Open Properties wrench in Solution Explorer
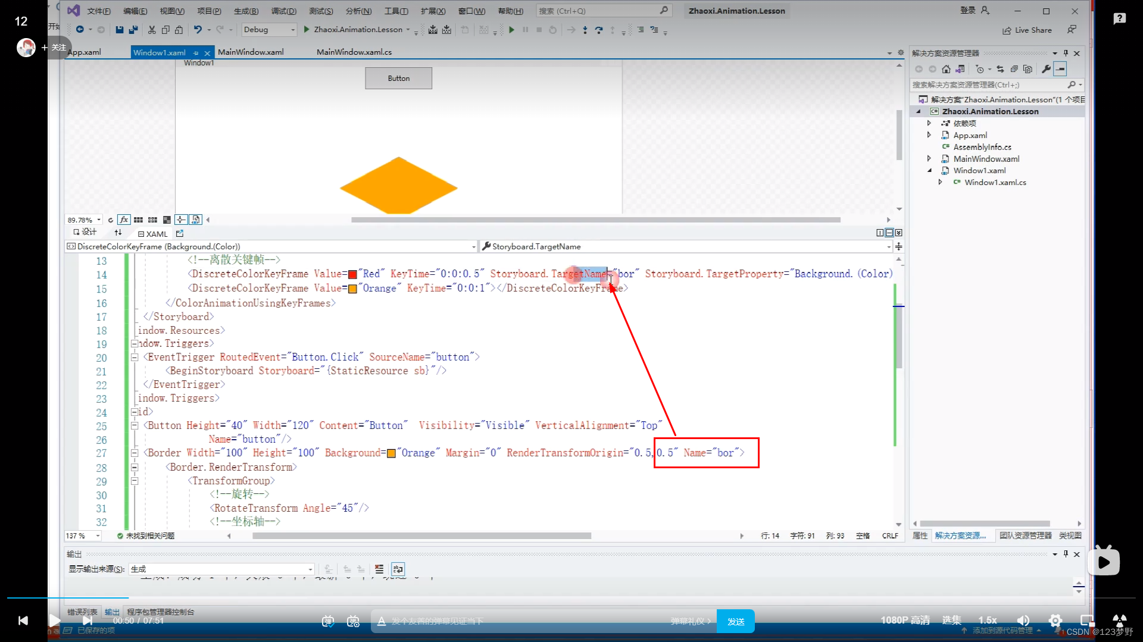 pos(1046,69)
